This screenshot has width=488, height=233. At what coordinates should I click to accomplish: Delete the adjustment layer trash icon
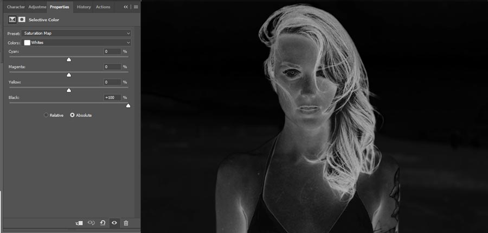point(126,223)
